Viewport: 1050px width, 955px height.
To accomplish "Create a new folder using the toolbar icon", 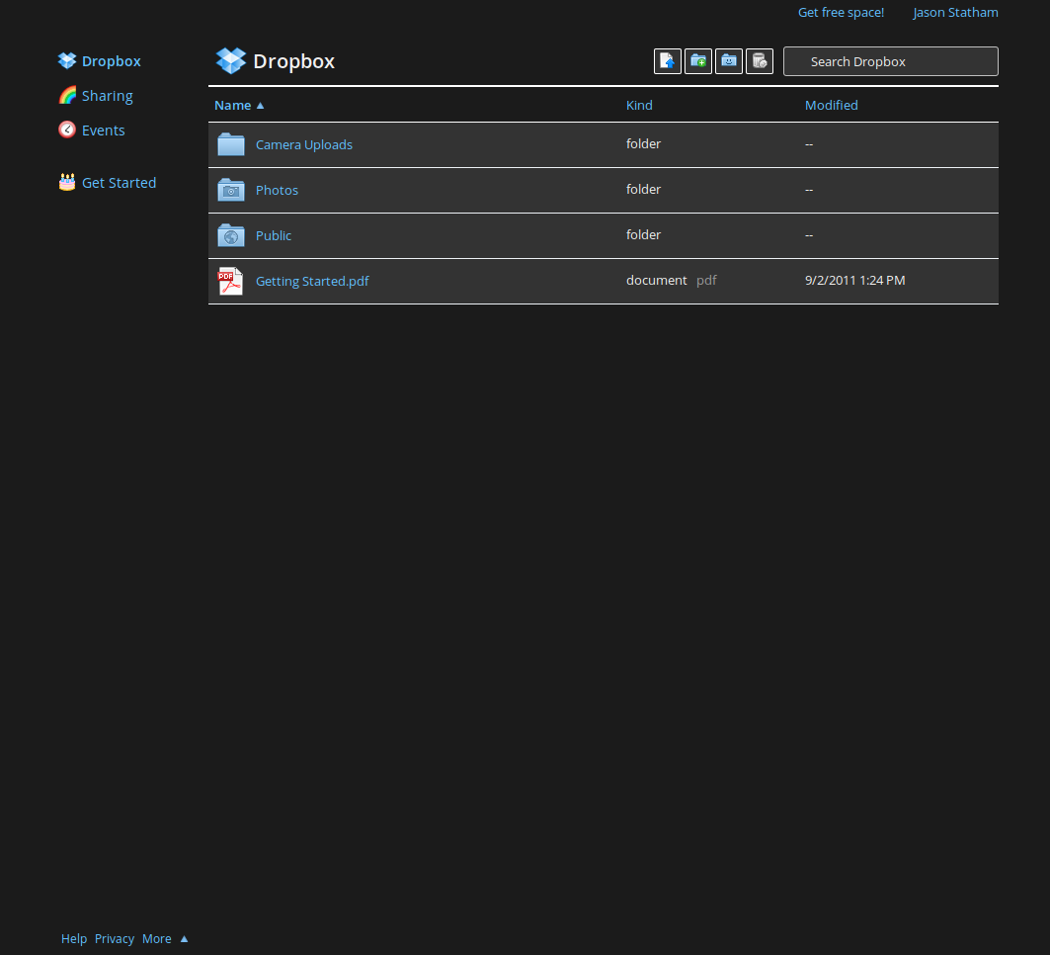I will (x=698, y=60).
